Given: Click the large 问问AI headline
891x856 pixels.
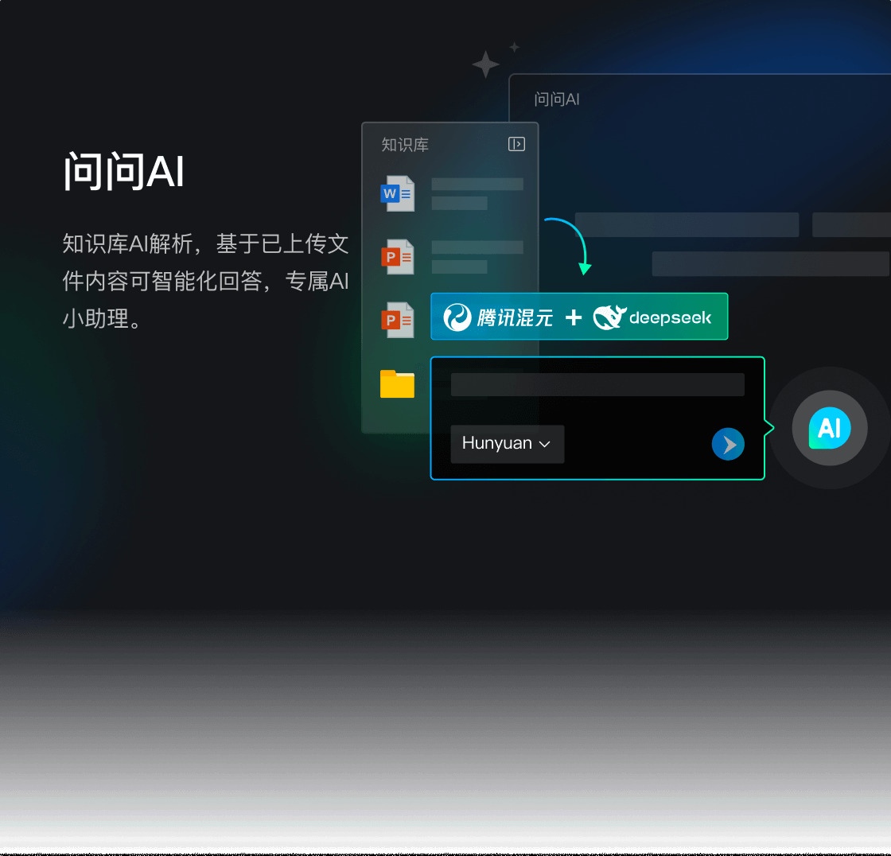Looking at the screenshot, I should pos(123,171).
